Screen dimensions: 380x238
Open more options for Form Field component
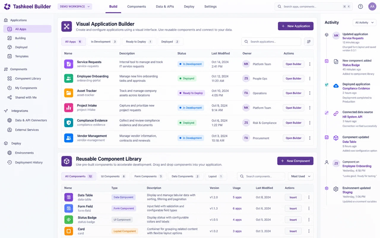point(309,209)
